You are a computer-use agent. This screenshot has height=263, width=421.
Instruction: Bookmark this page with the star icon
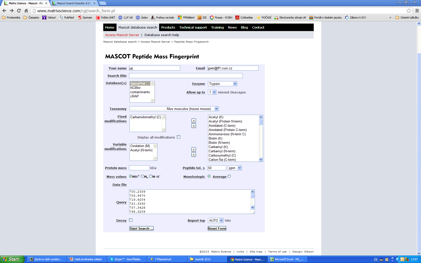pos(409,11)
